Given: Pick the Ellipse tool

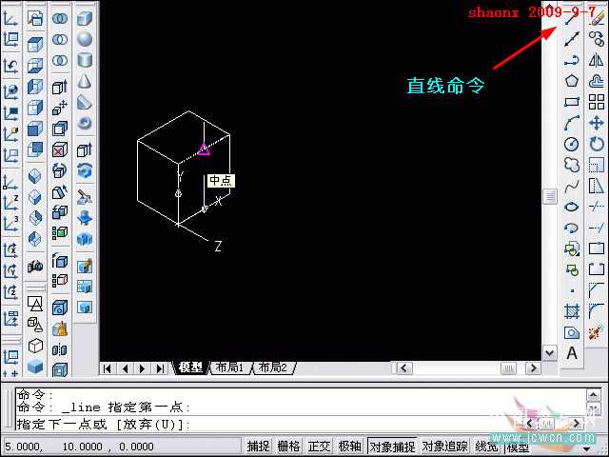Looking at the screenshot, I should (x=572, y=207).
